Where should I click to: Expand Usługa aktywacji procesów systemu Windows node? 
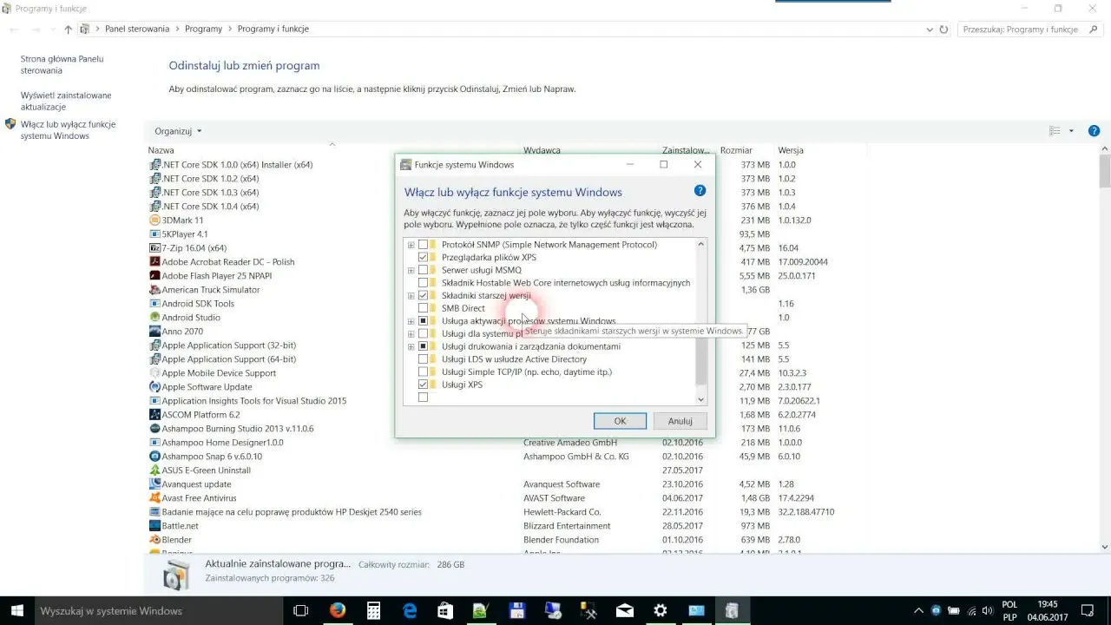(411, 321)
